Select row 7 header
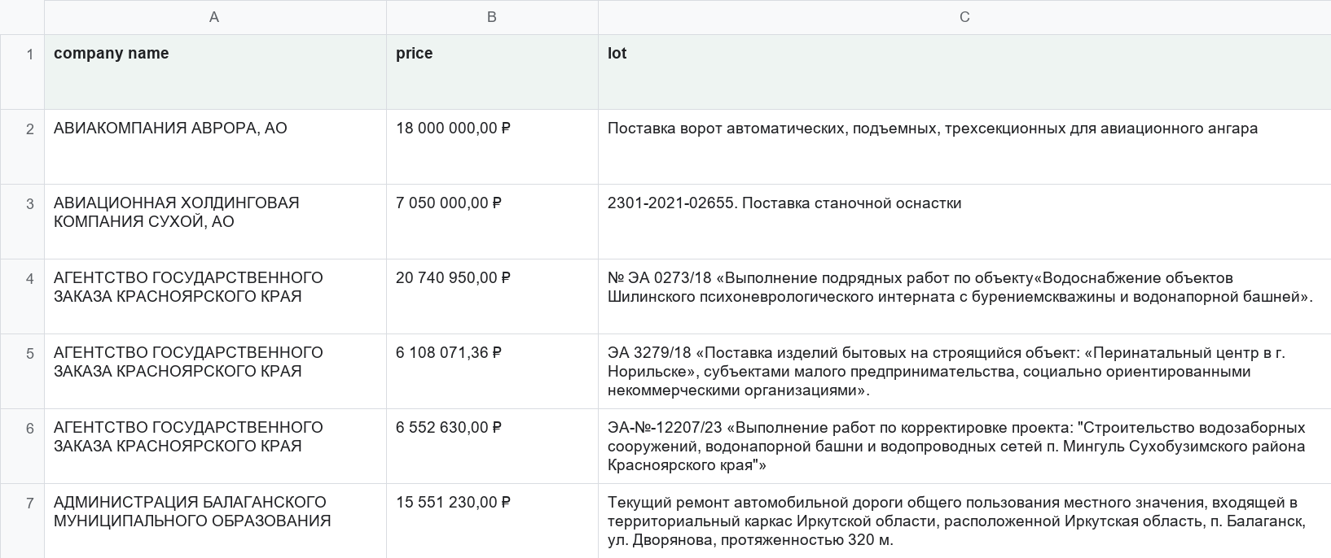 22,521
